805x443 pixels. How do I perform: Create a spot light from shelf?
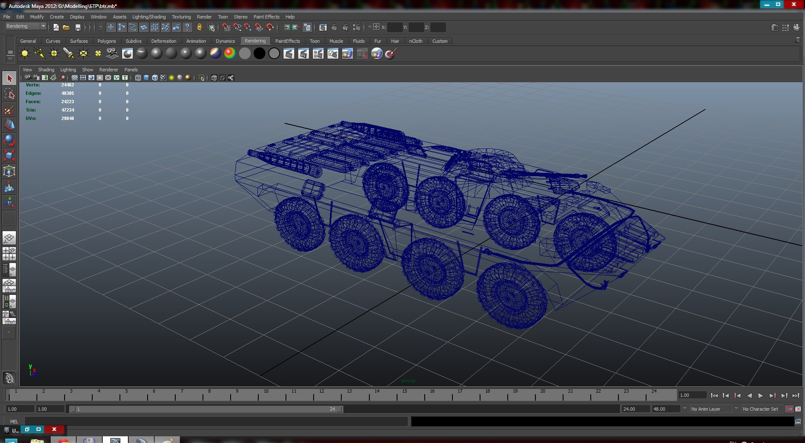click(x=69, y=53)
